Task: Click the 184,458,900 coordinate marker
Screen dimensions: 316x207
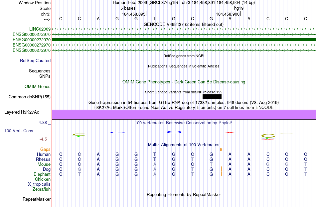Action: click(x=228, y=14)
